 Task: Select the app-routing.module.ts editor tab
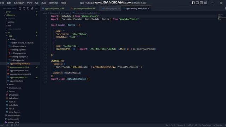click(x=136, y=8)
